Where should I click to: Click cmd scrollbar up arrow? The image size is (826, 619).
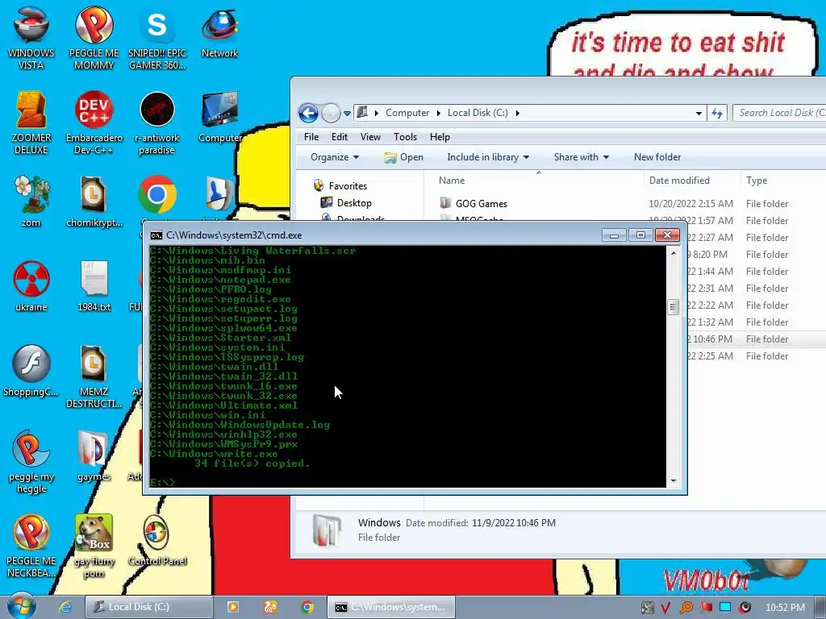pyautogui.click(x=673, y=253)
